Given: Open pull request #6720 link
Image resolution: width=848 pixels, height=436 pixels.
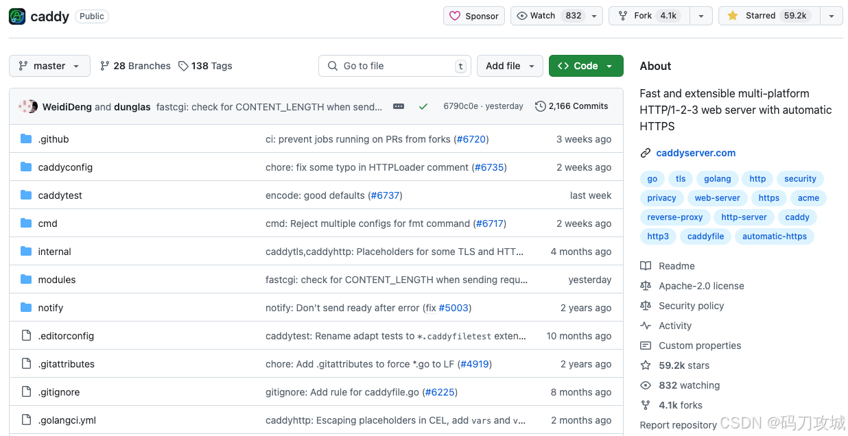Looking at the screenshot, I should coord(471,139).
